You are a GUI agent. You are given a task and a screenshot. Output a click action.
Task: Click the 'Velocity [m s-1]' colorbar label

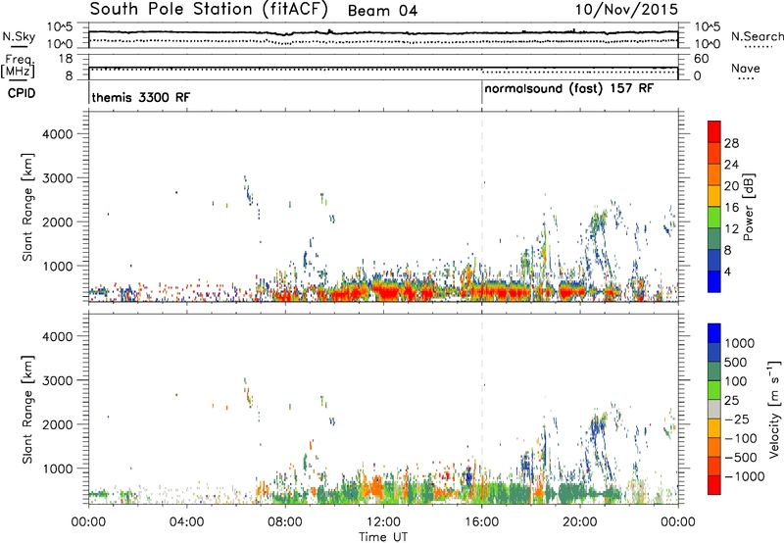click(774, 409)
